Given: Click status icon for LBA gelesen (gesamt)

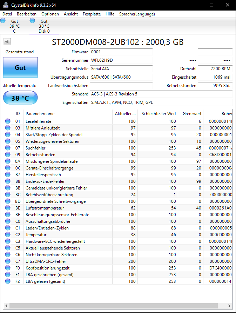Looking at the screenshot, I should click(8, 281).
